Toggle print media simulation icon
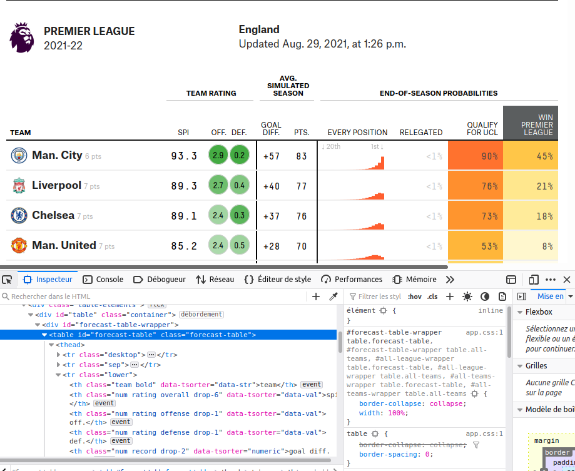The width and height of the screenshot is (575, 471). click(x=502, y=296)
